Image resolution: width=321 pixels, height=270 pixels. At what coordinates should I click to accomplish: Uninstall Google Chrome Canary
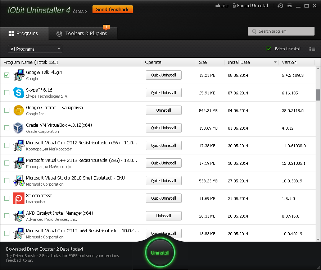(x=164, y=110)
